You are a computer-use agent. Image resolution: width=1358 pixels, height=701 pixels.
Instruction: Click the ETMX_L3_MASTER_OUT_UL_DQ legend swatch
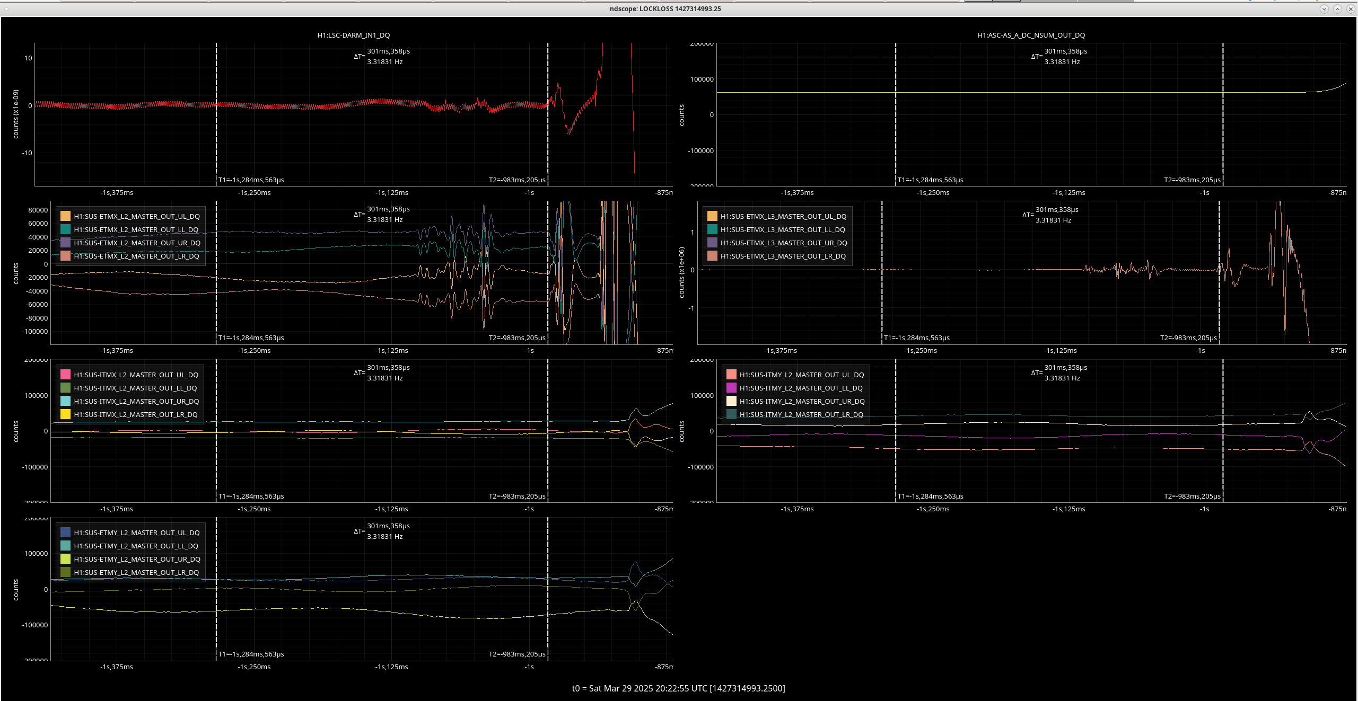[712, 216]
